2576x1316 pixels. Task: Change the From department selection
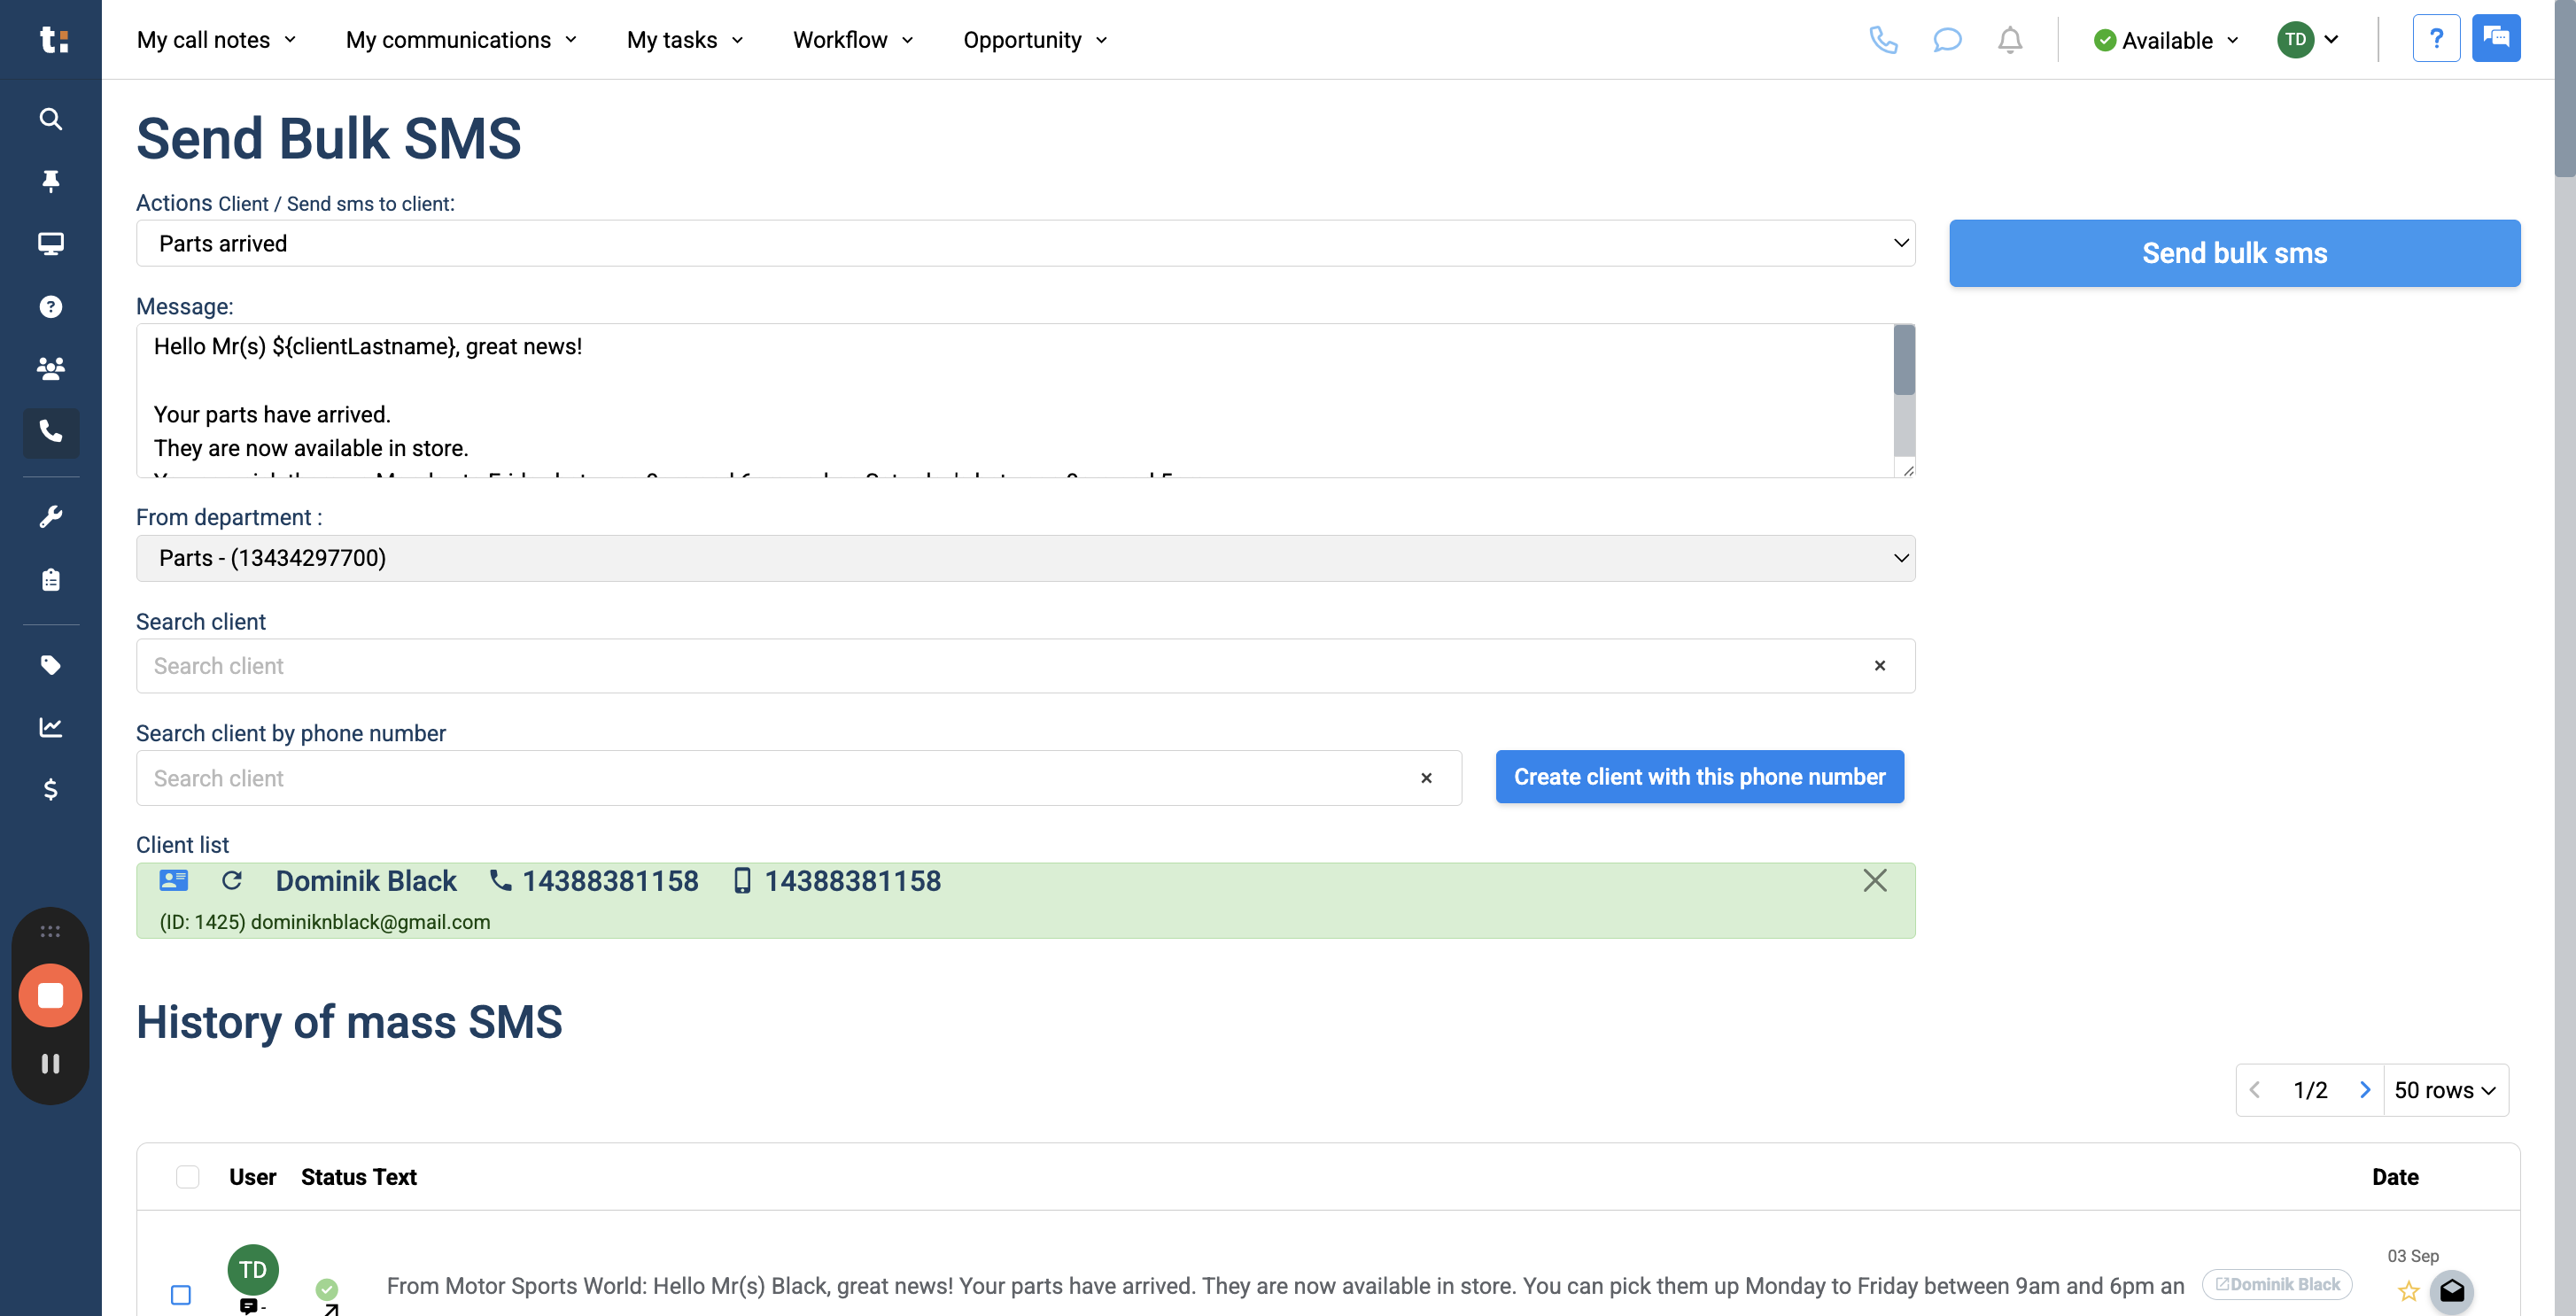[1025, 558]
